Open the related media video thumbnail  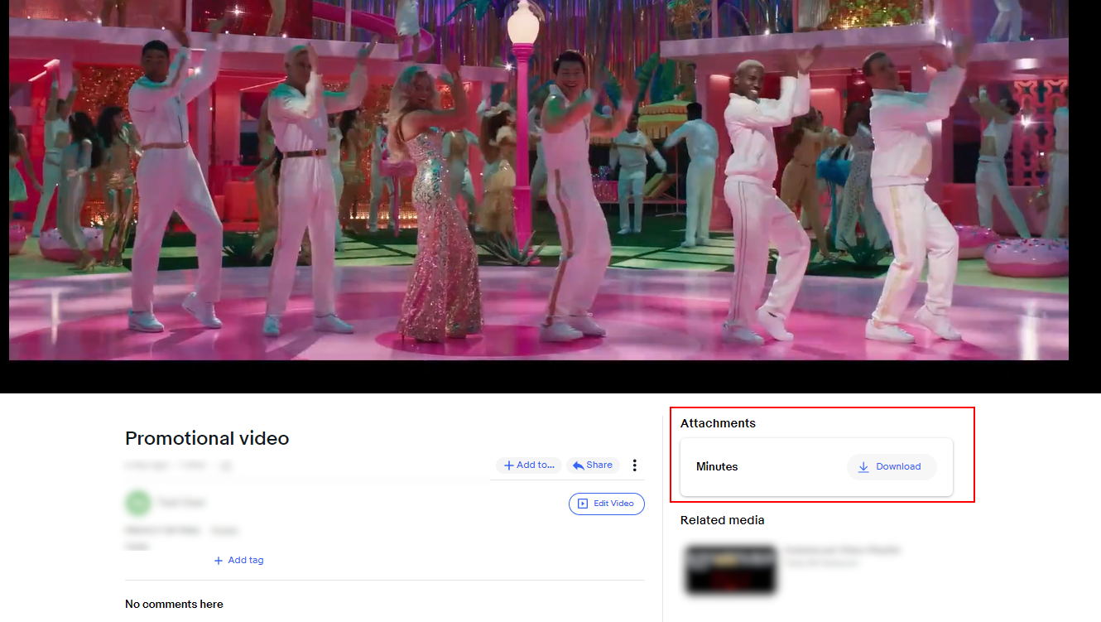[x=731, y=570]
